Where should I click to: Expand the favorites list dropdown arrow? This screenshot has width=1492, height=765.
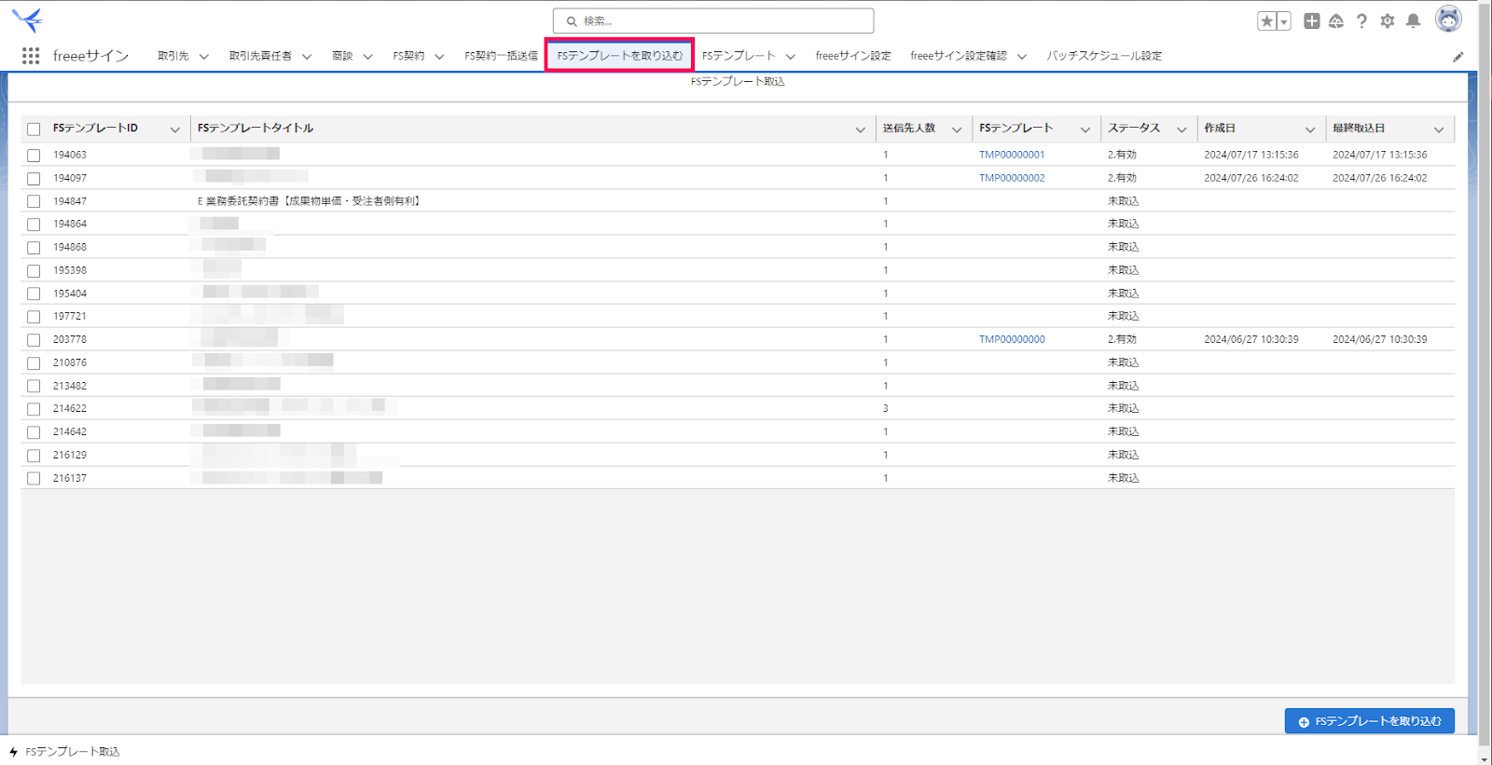1284,21
